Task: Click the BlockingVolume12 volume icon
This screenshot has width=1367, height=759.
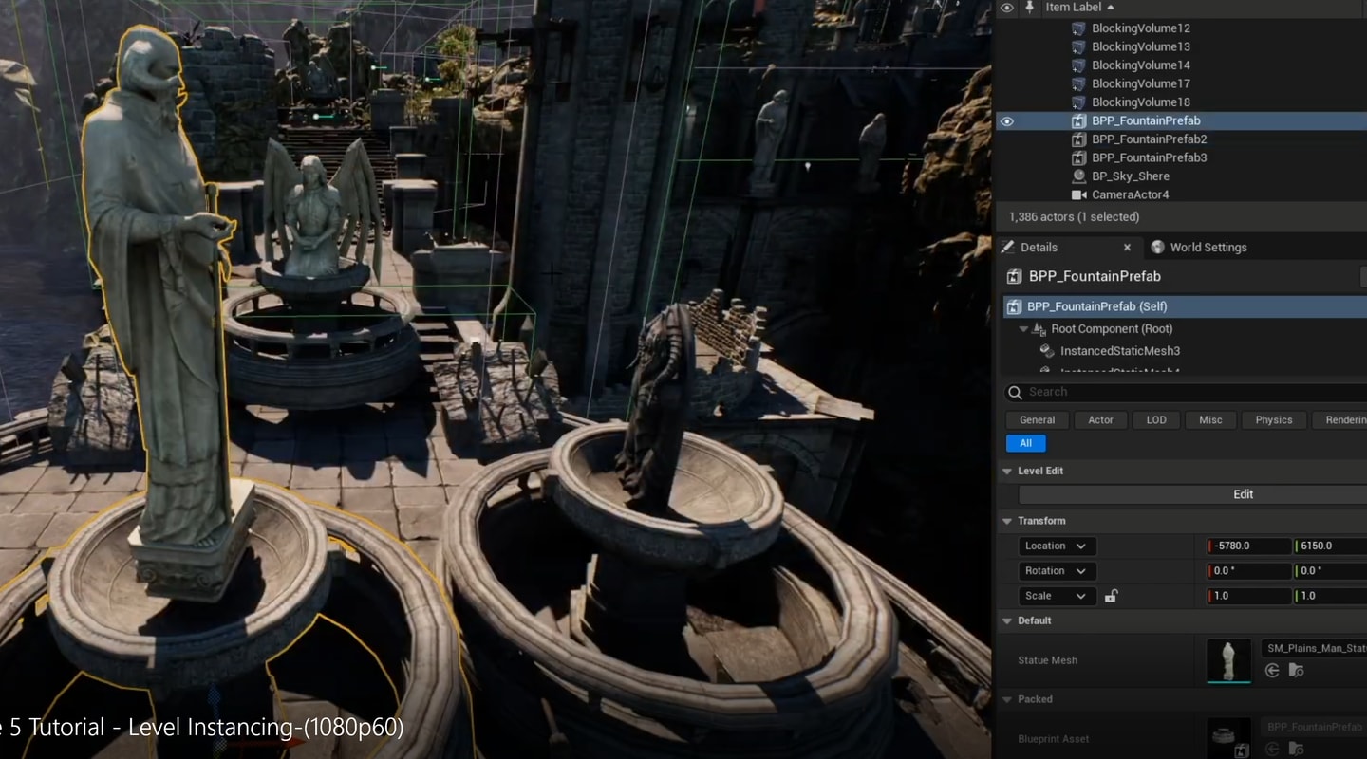Action: [1078, 28]
